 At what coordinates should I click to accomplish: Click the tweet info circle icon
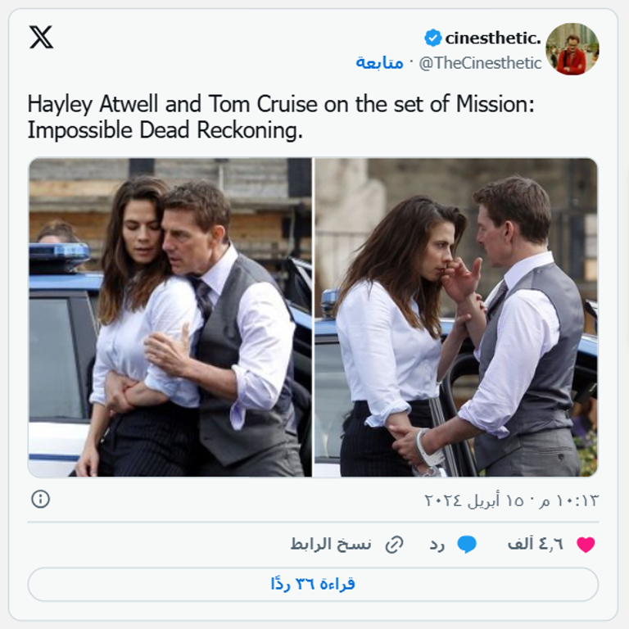40,499
